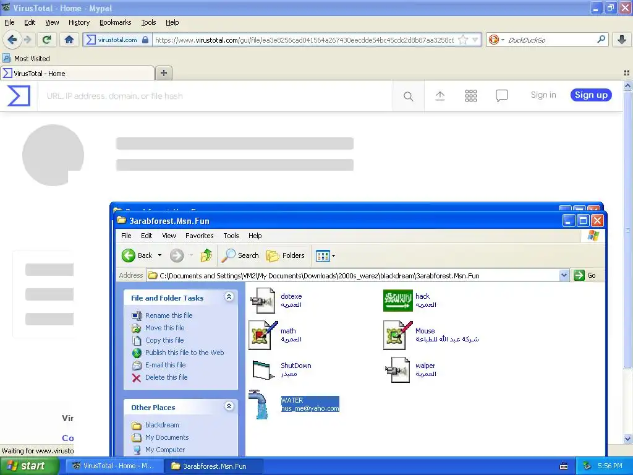Viewport: 633px width, 475px height.
Task: Click the VirusTotal search magnifier icon
Action: [408, 96]
